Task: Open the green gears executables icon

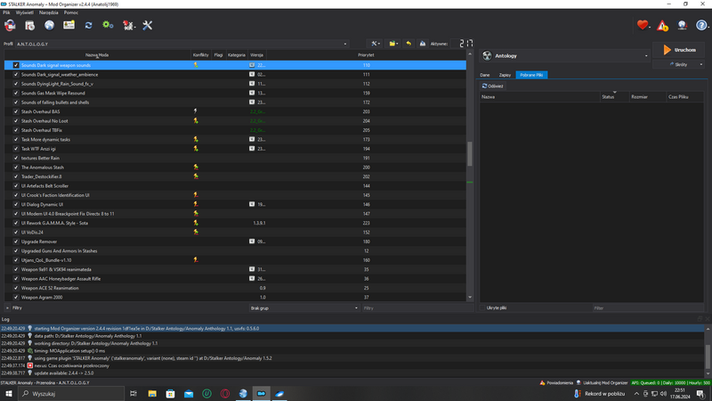Action: [x=108, y=25]
